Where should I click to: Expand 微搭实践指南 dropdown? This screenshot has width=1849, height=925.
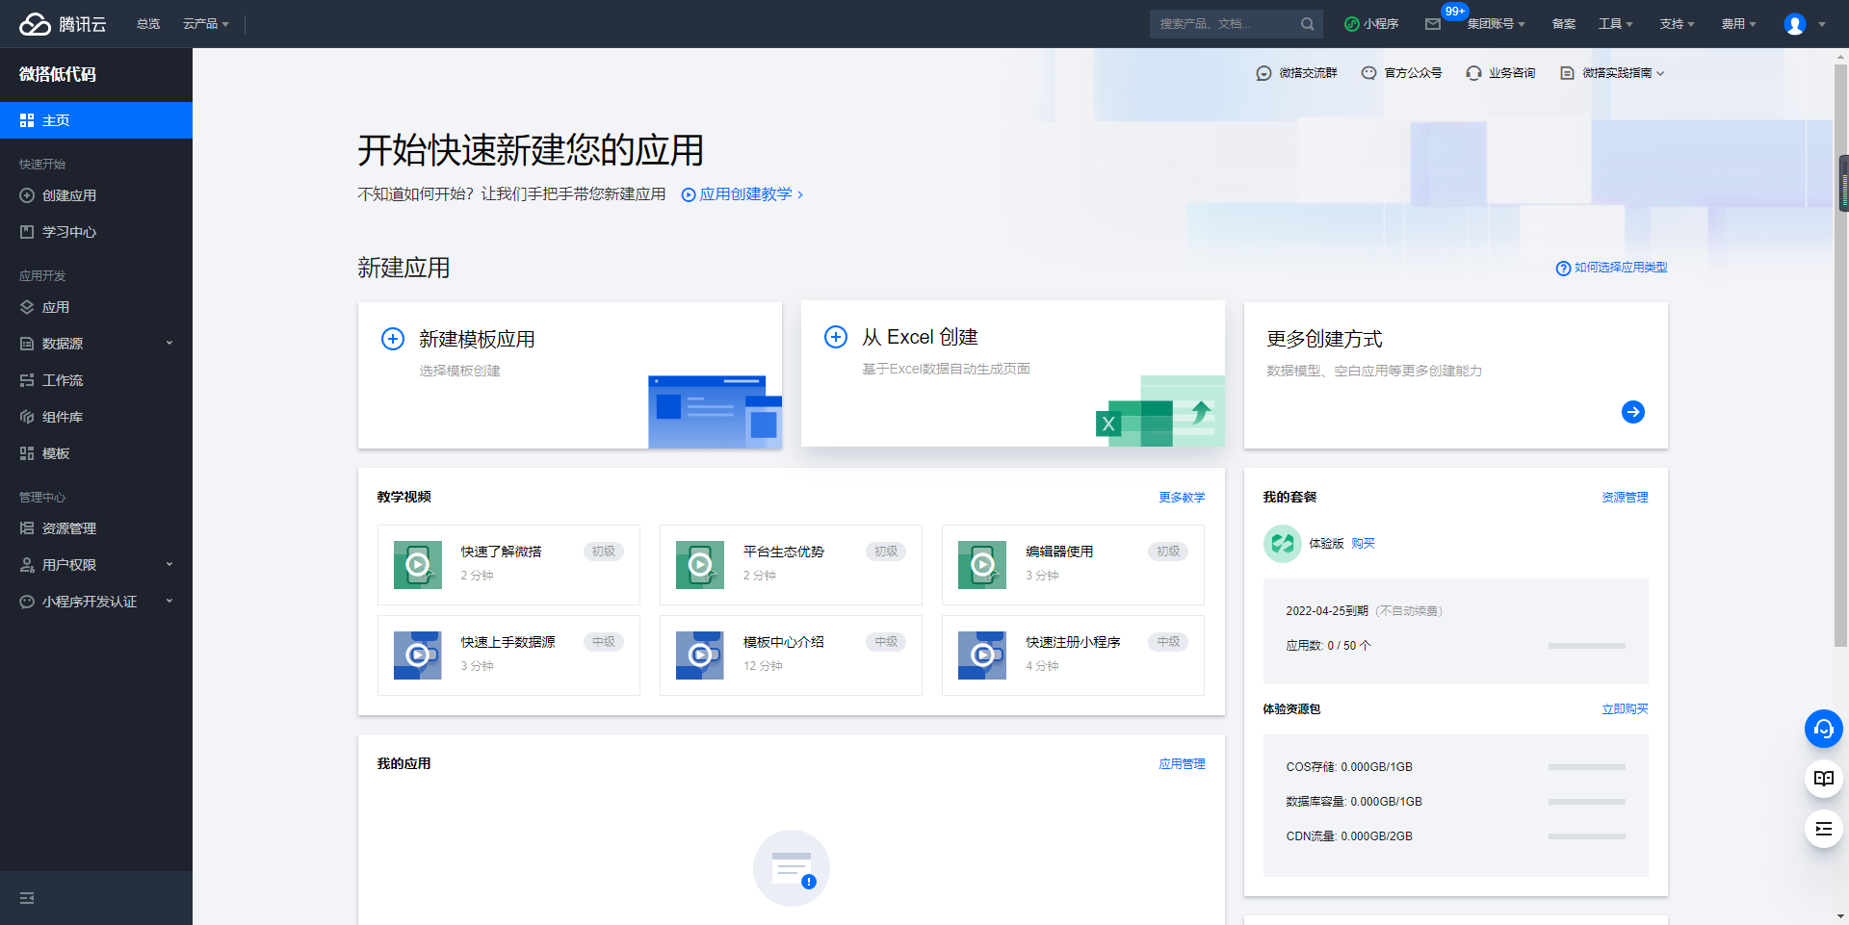1612,73
